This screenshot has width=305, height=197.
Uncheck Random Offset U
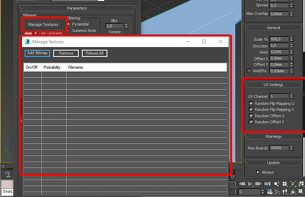pyautogui.click(x=251, y=116)
